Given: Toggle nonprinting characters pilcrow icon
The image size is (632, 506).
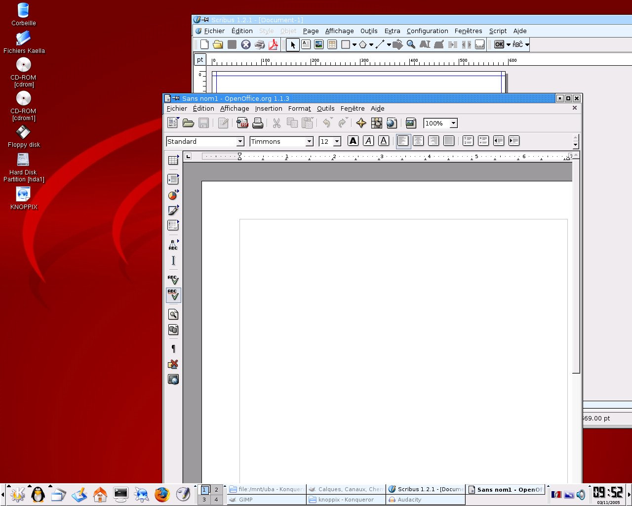Looking at the screenshot, I should click(173, 349).
